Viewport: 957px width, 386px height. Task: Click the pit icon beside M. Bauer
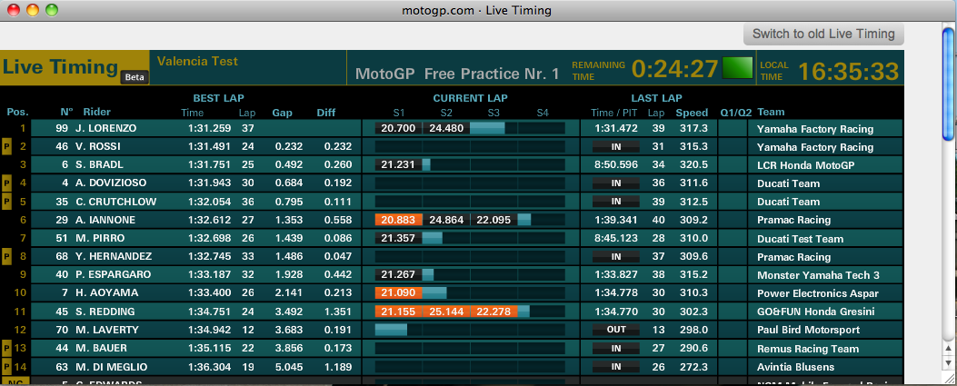pyautogui.click(x=6, y=348)
